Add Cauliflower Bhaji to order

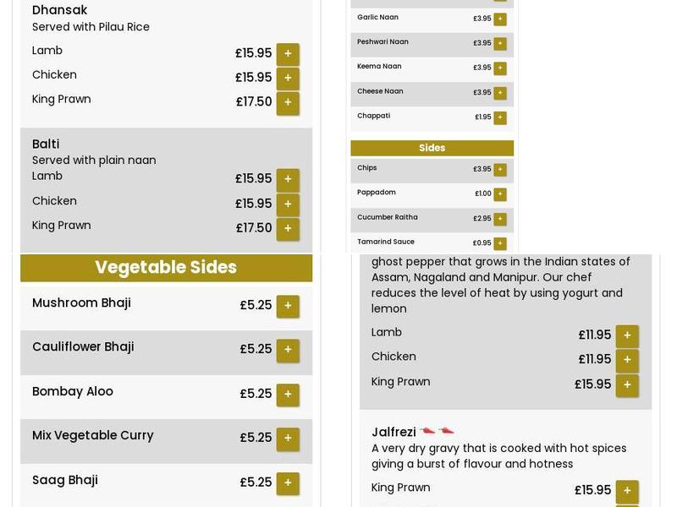(288, 350)
